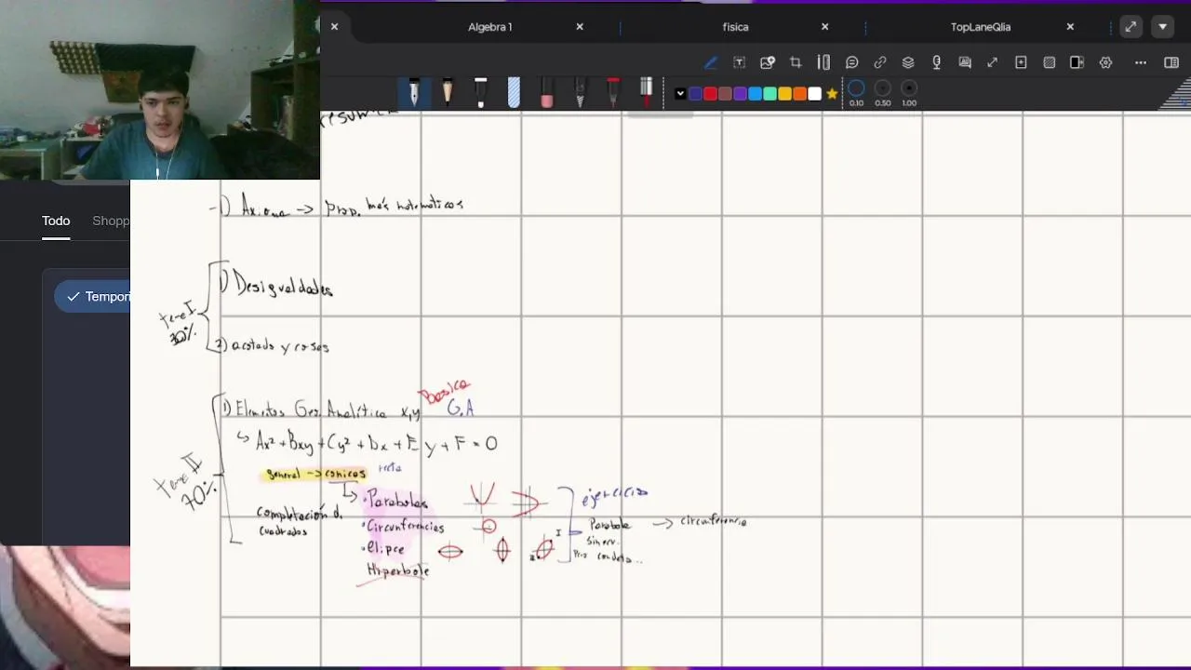Choose the mechanical pencil tool

pos(580,92)
